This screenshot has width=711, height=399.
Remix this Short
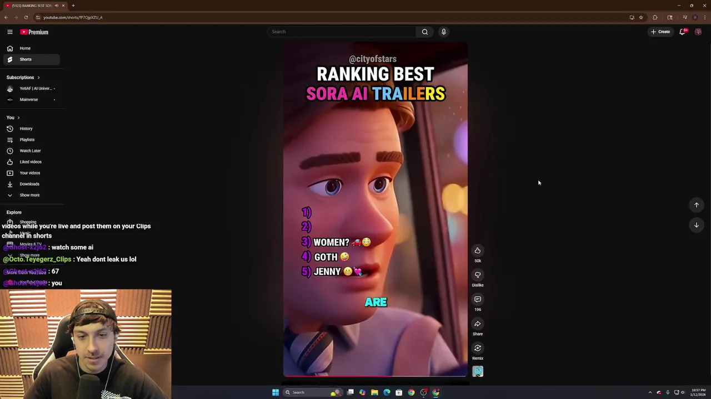click(478, 348)
